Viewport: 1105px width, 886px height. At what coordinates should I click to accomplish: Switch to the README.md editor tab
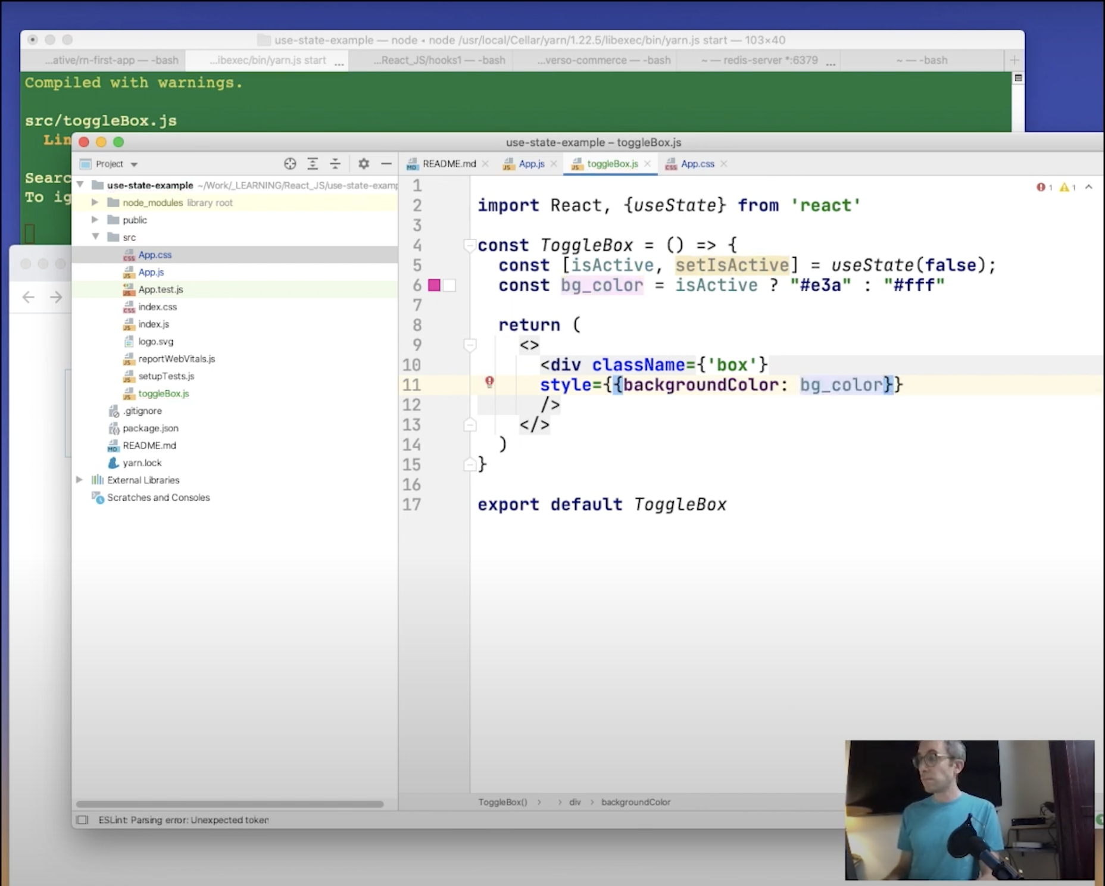[x=449, y=164]
